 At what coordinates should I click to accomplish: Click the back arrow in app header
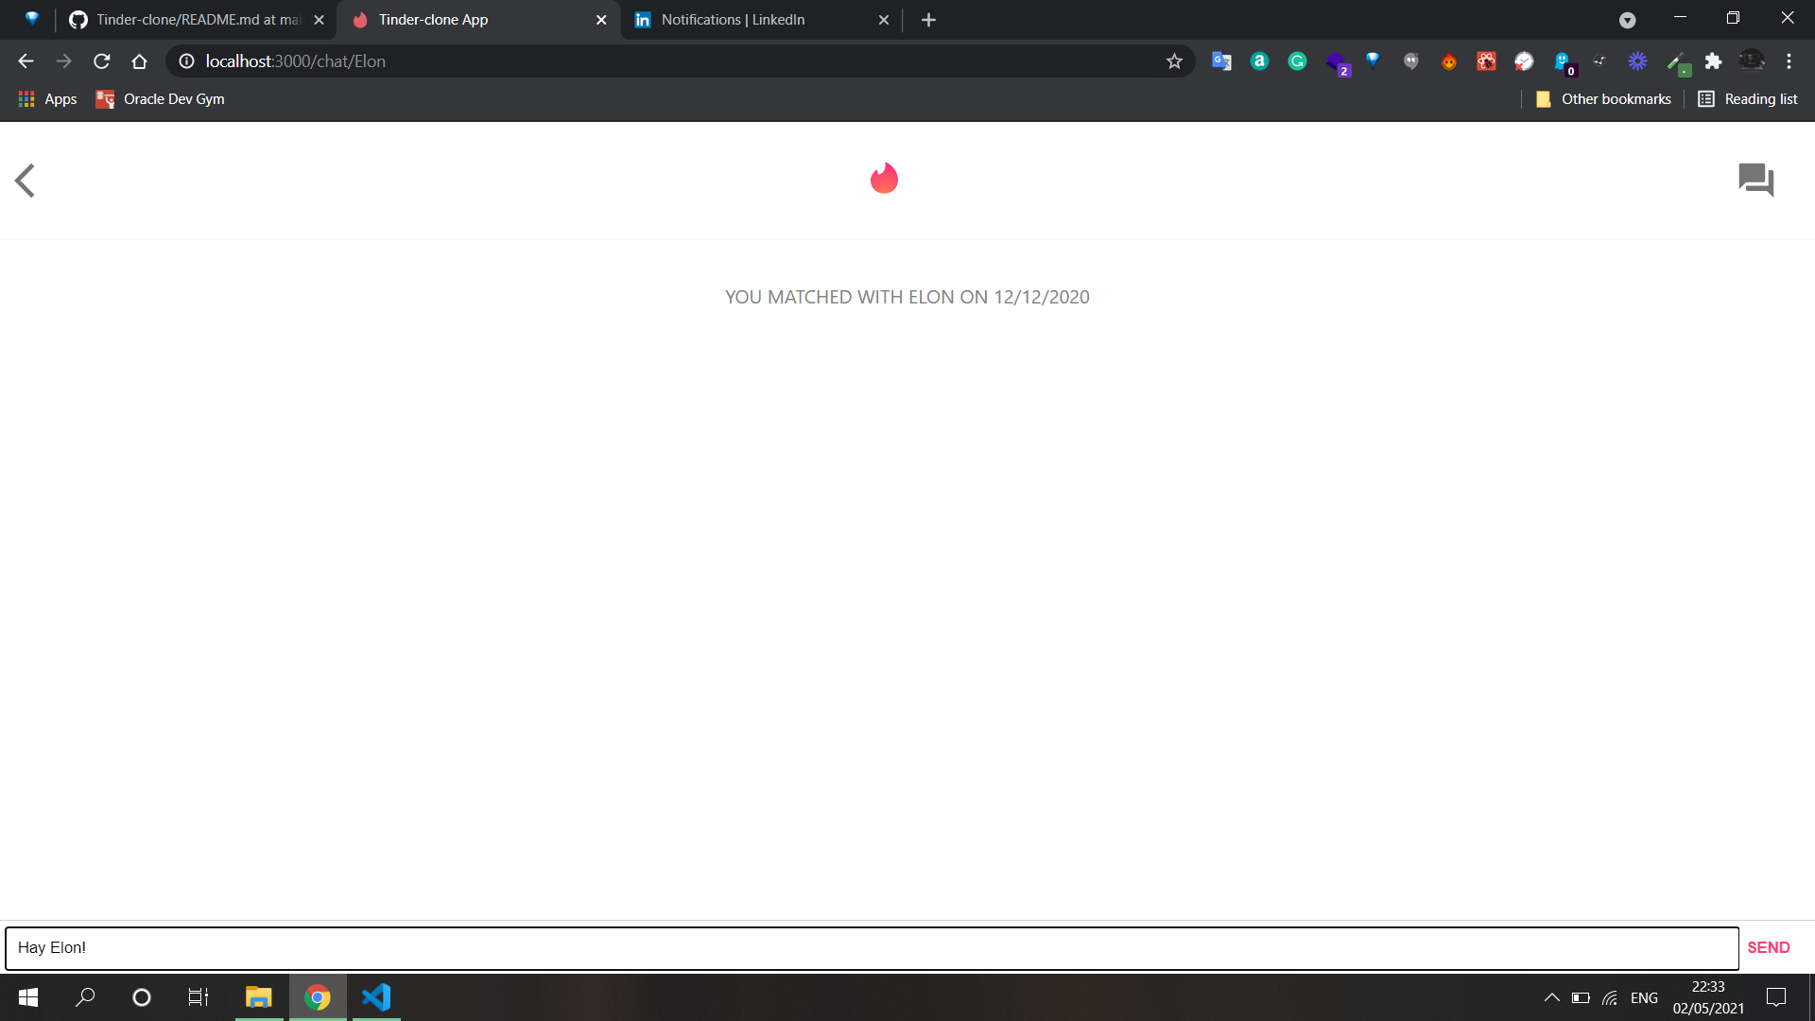[x=26, y=181]
